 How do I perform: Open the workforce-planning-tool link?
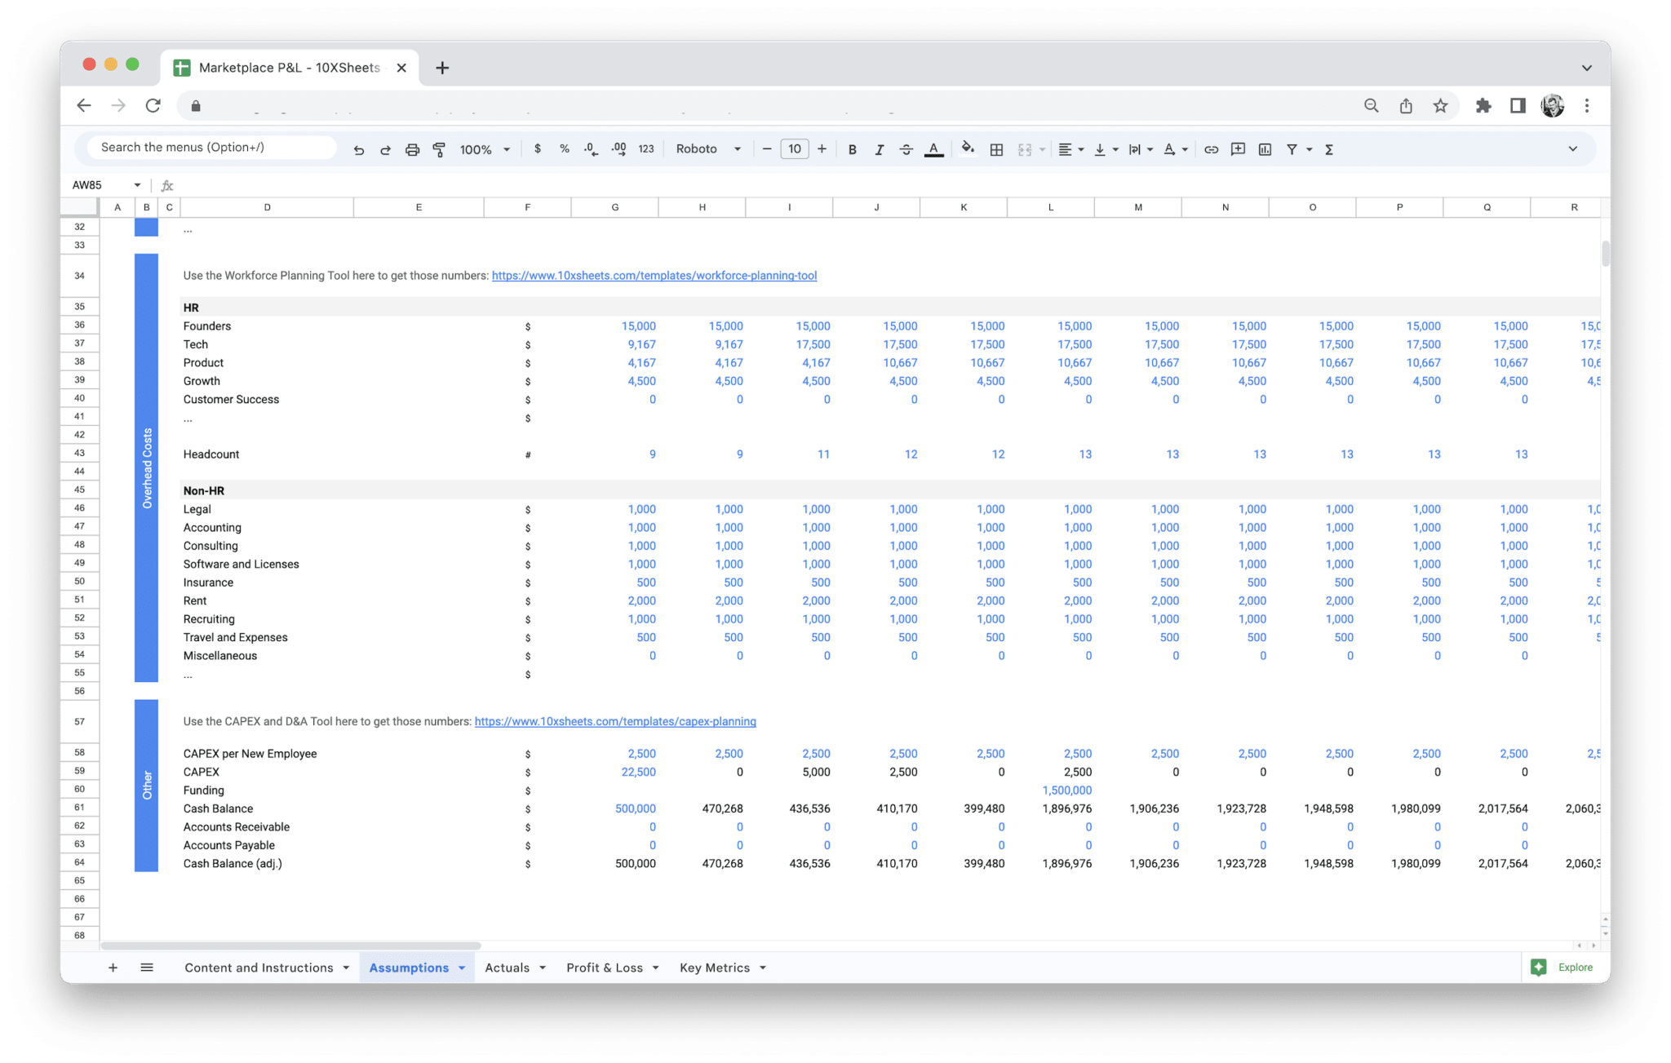click(655, 276)
